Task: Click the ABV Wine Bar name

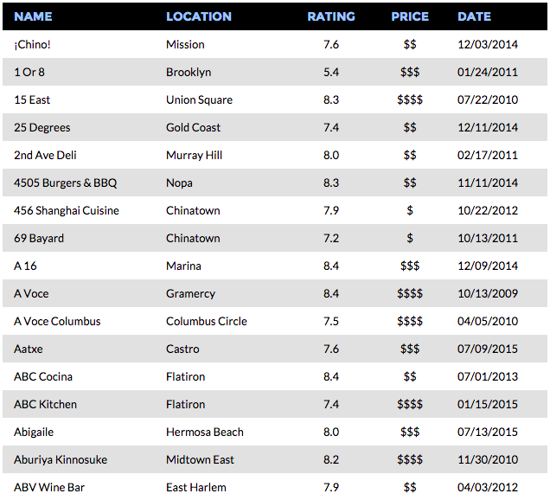Action: 49,487
